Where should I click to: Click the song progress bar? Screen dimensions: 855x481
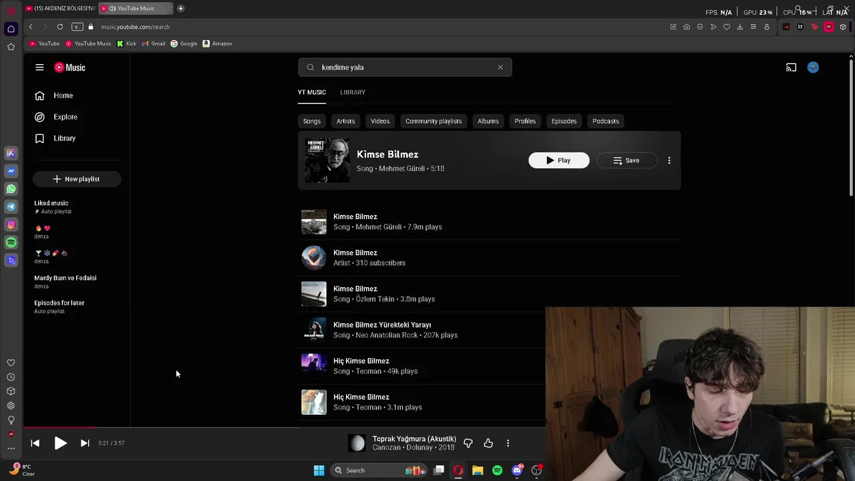[285, 428]
